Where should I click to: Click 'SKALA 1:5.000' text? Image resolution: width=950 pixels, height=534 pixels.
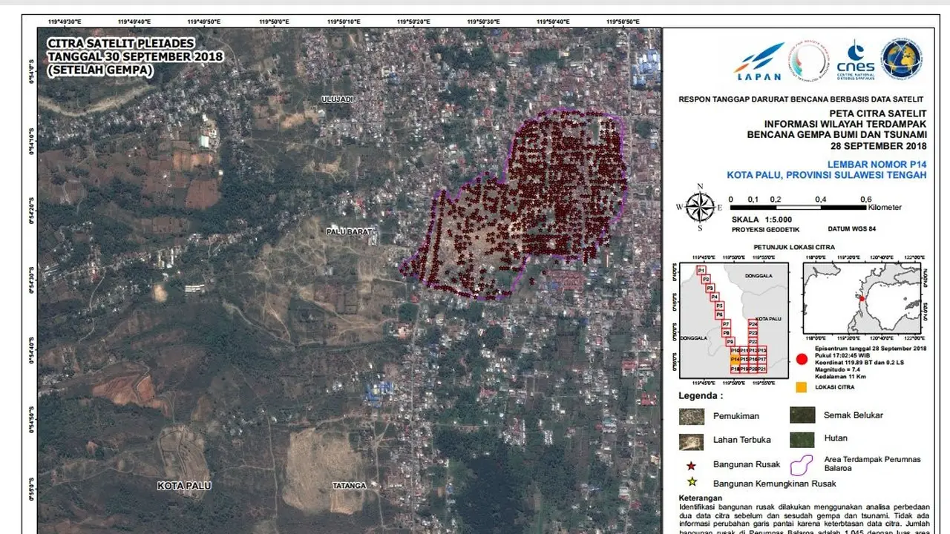762,220
